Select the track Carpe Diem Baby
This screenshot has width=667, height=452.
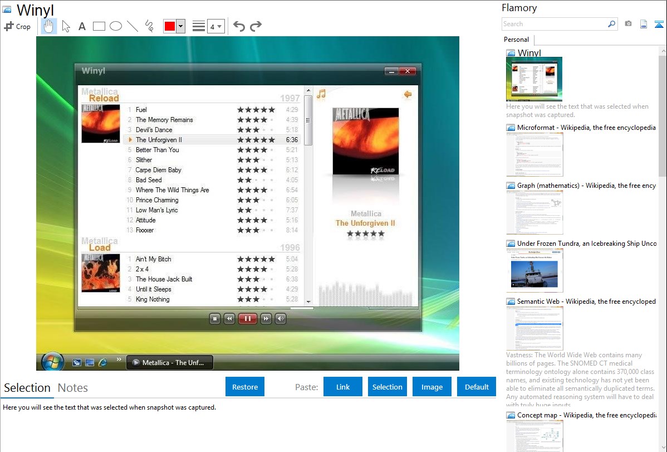coord(158,170)
